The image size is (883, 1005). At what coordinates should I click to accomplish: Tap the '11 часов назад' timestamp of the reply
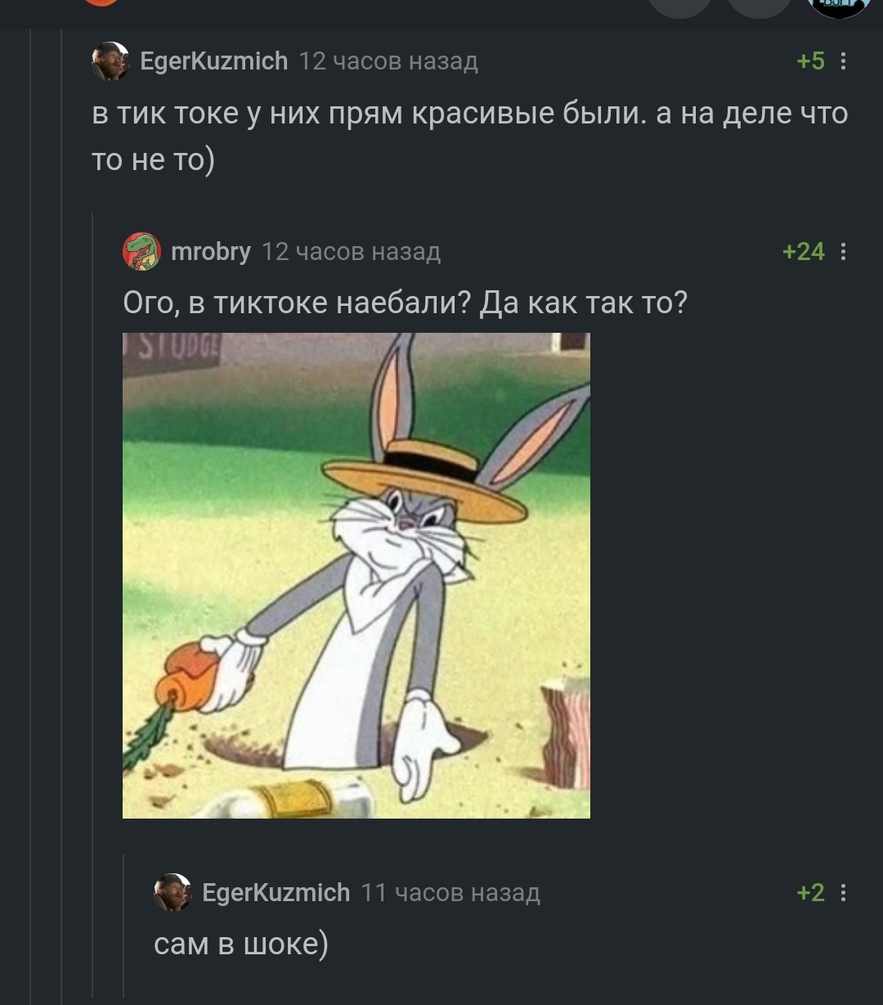(x=450, y=893)
